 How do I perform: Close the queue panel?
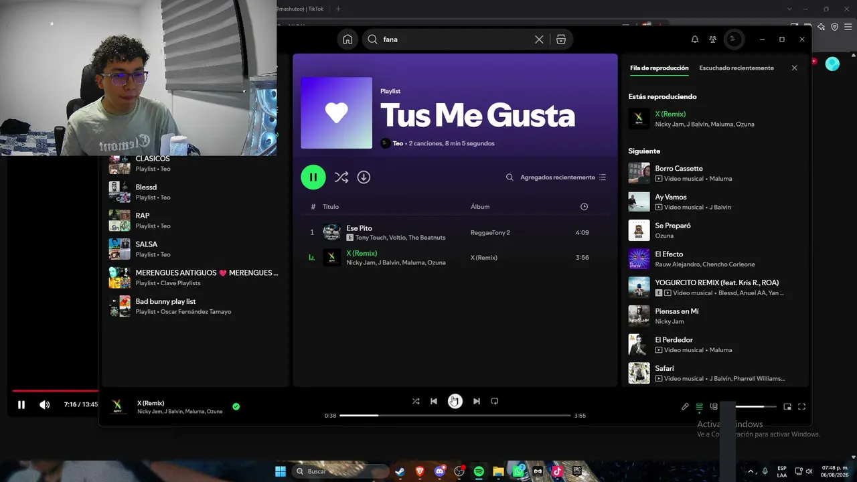click(x=795, y=68)
